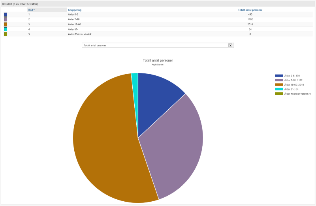Viewport: 316px width, 206px height.
Task: Select the purple Ålder 7-18 pie slice
Action: (174, 146)
